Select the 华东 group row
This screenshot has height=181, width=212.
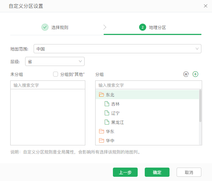coord(147,131)
